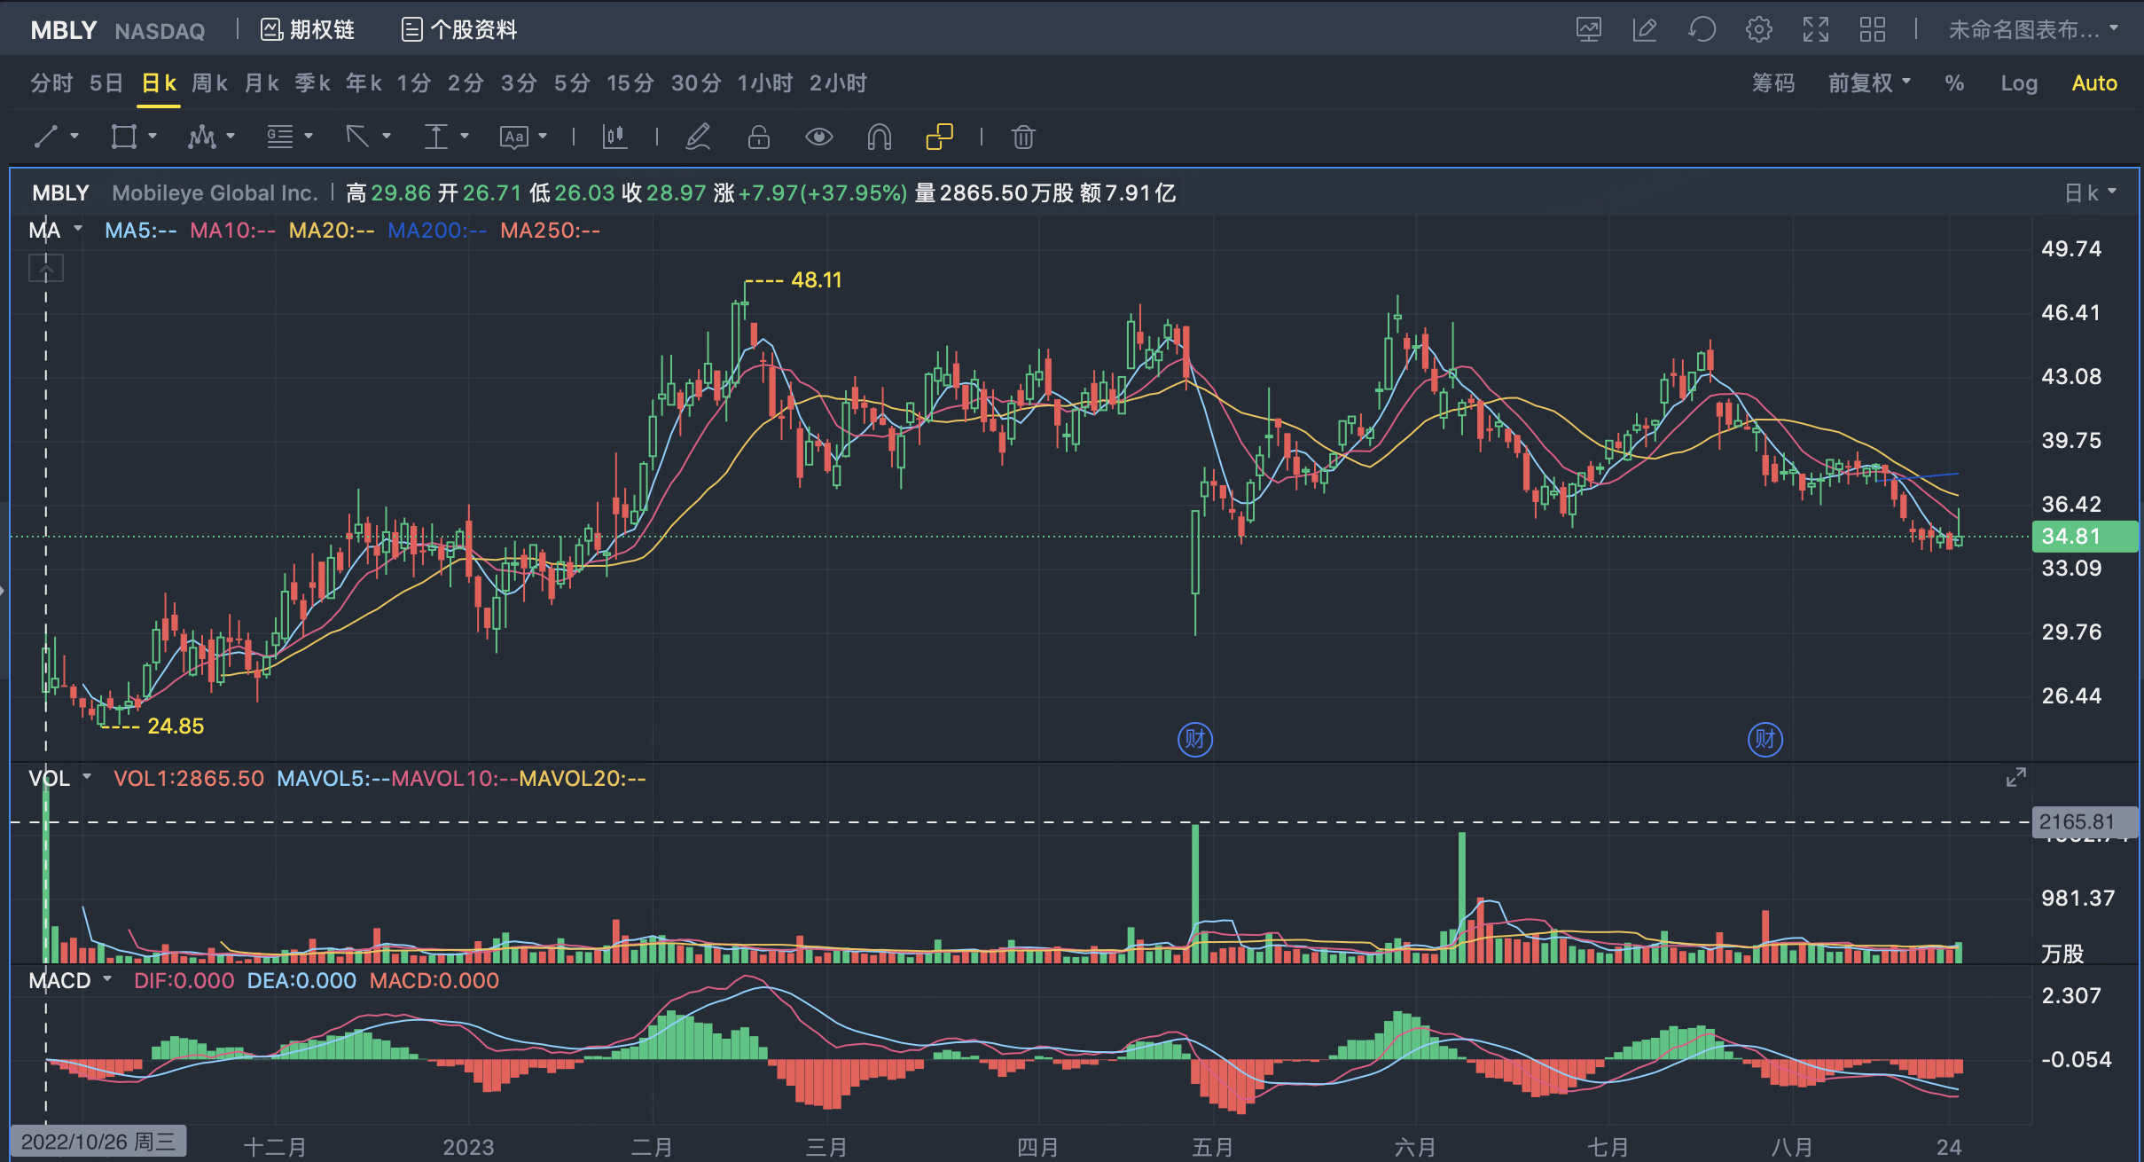Select the 1分 timeframe

click(414, 83)
